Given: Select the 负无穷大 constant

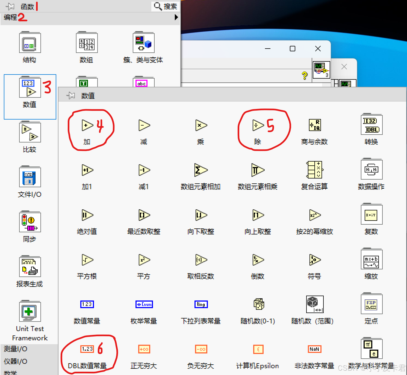Looking at the screenshot, I should [201, 349].
